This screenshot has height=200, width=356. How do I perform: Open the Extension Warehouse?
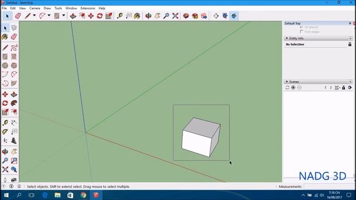[x=195, y=16]
